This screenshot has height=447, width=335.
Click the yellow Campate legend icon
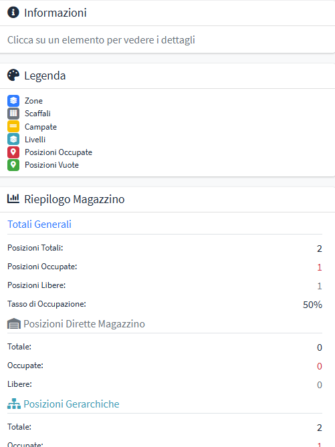click(13, 126)
